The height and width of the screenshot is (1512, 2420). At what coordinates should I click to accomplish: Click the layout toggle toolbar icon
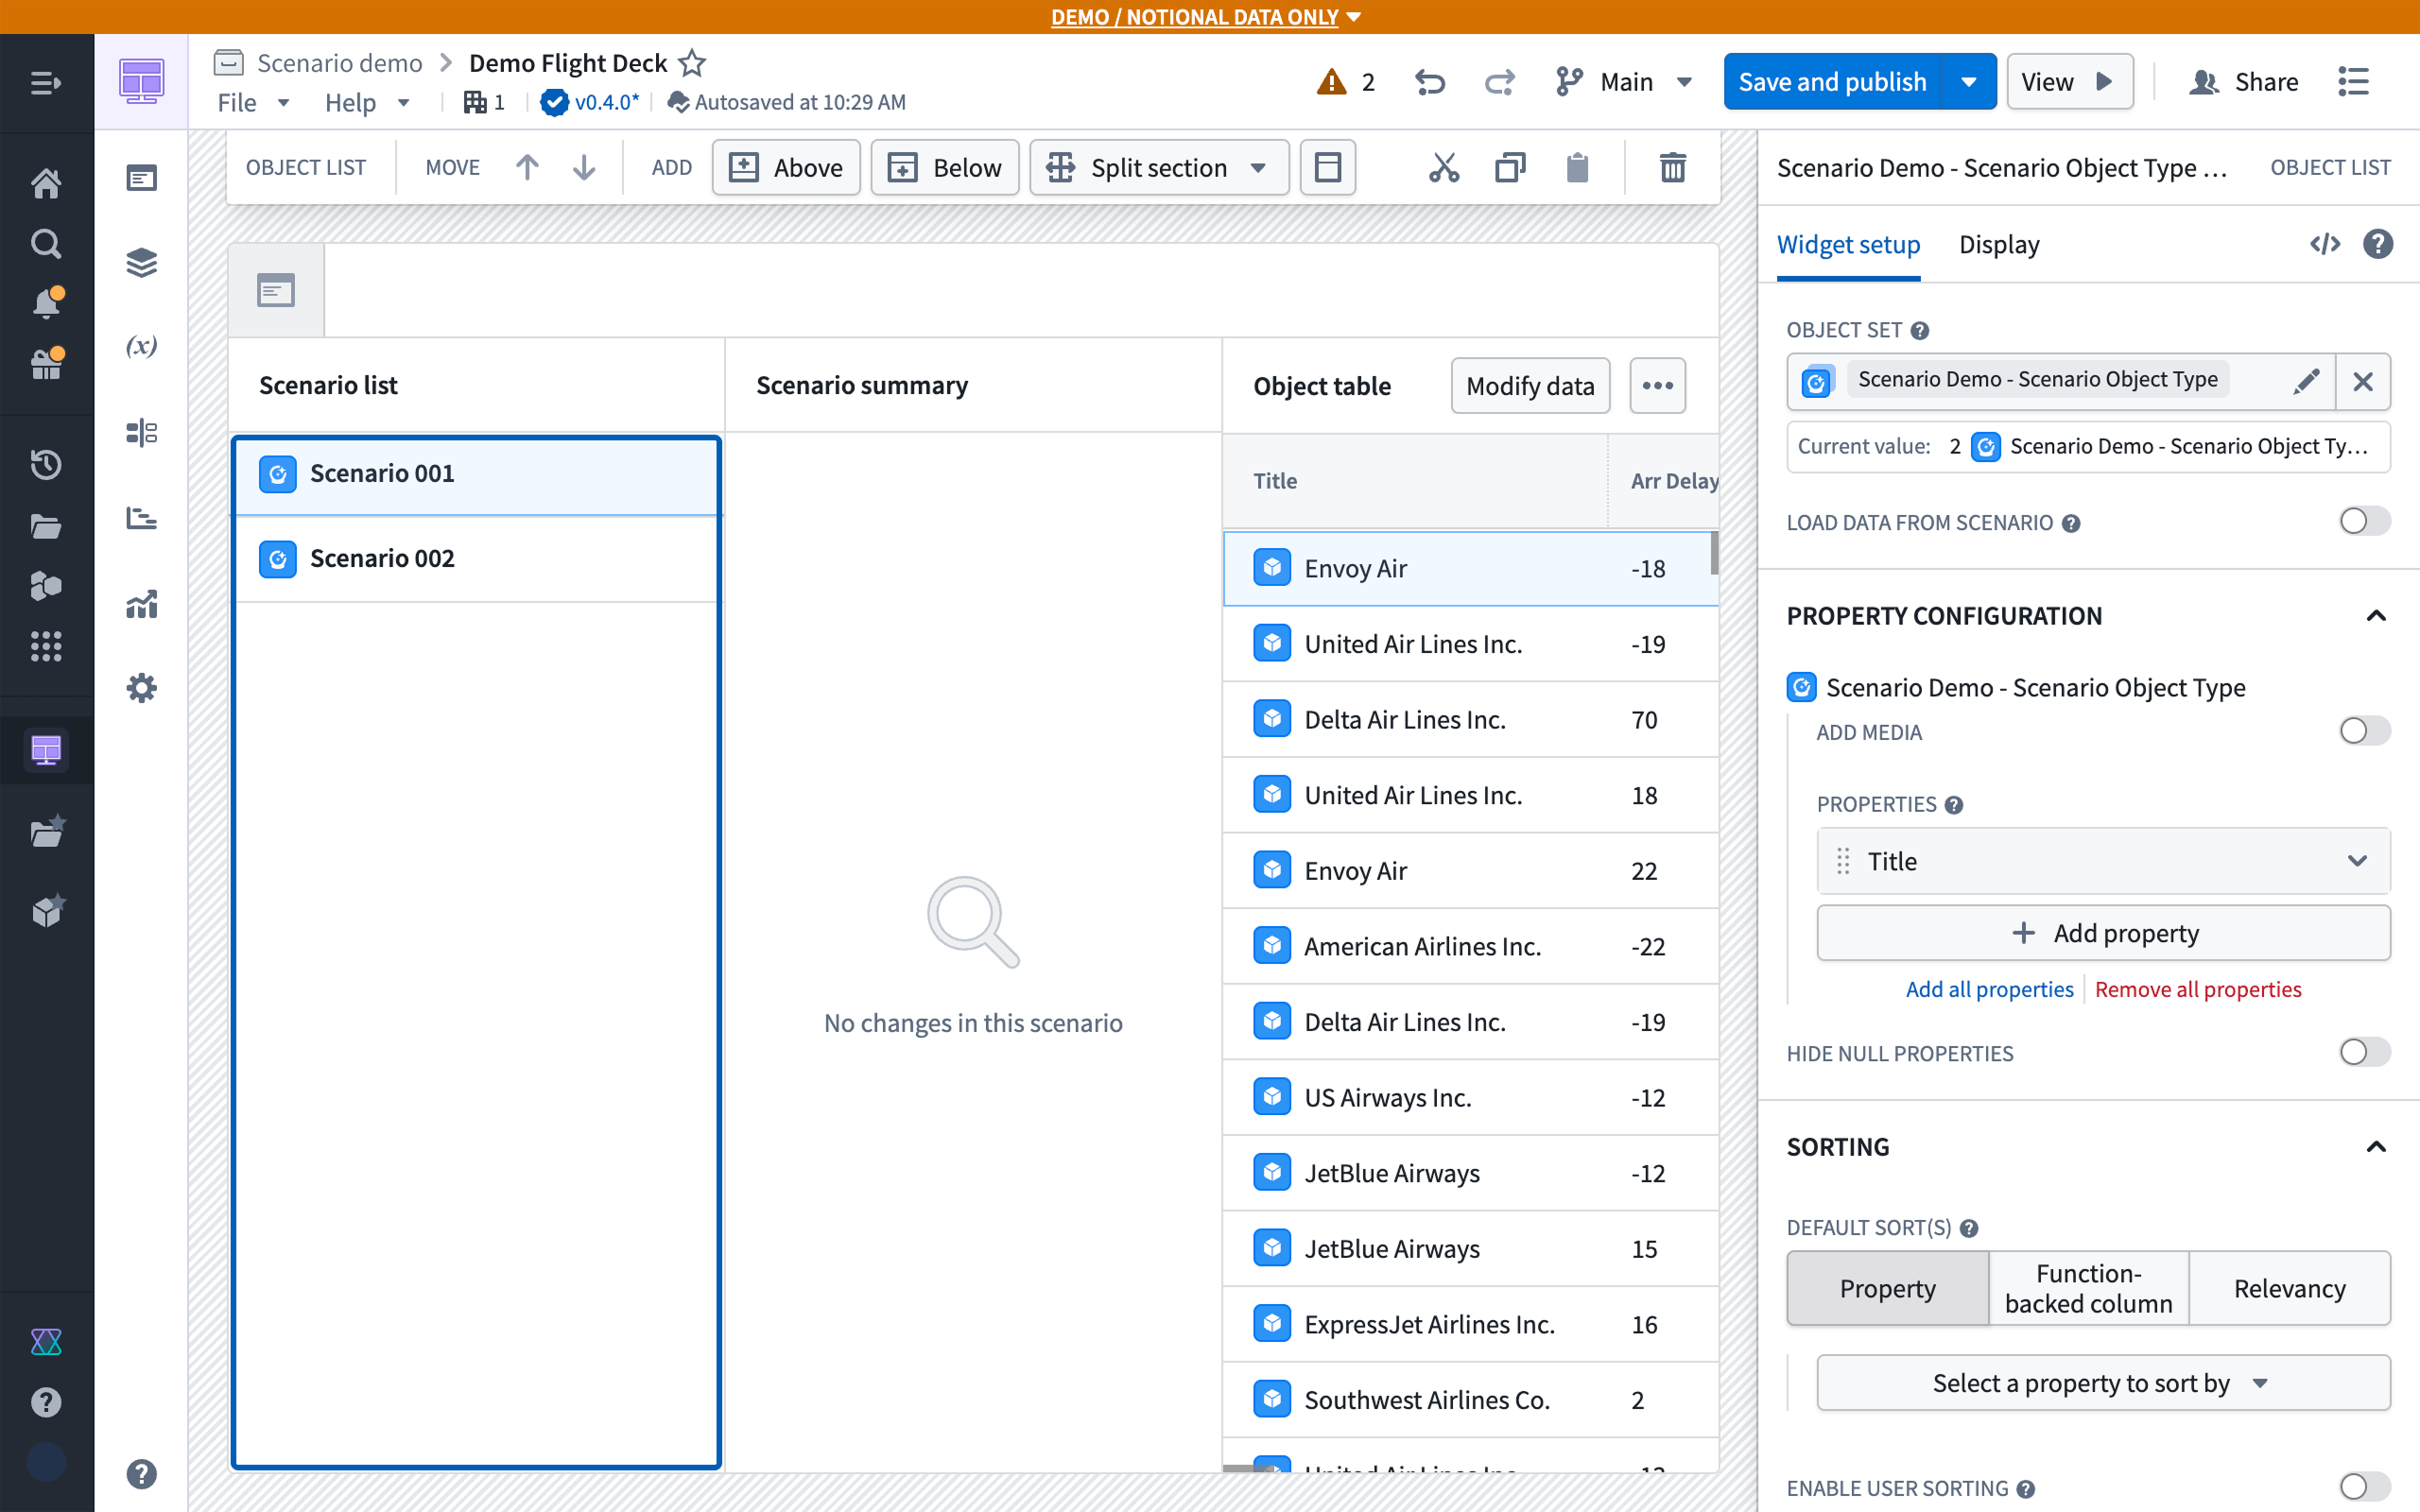(x=1328, y=167)
